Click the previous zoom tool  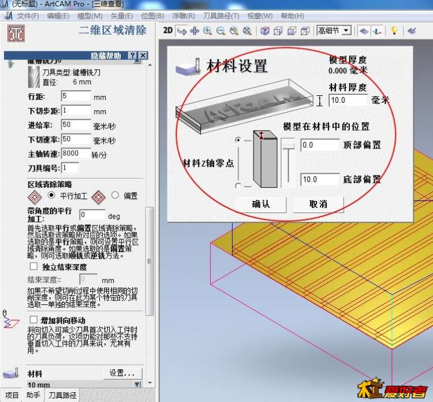point(234,31)
